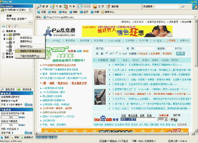
Task: Select the third tab icon in the Messenger panel
Action: click(15, 27)
